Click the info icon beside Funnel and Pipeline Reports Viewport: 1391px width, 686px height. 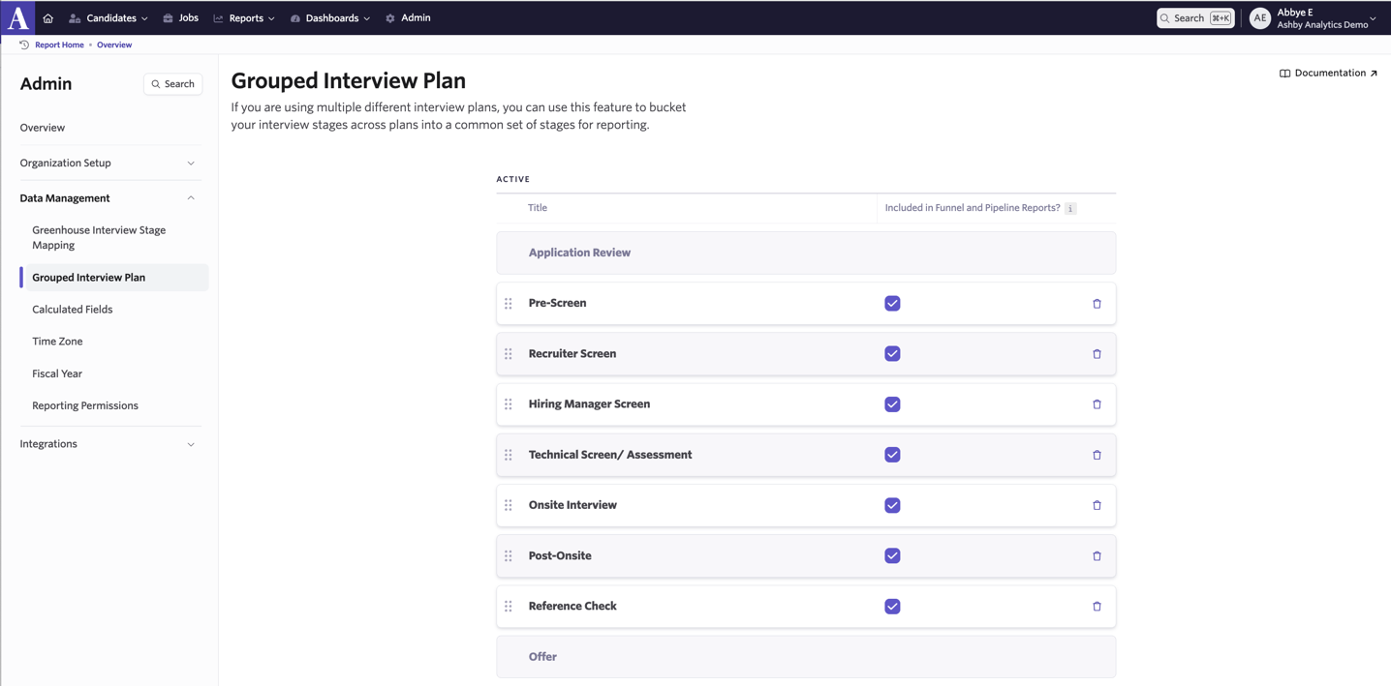[x=1070, y=208]
